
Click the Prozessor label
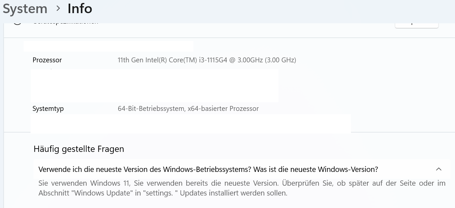click(x=47, y=60)
